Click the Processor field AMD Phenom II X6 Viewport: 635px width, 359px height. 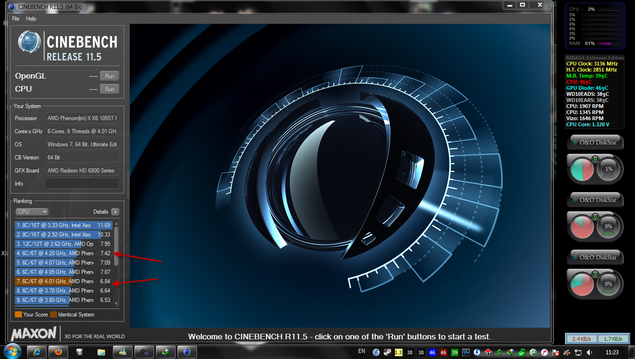(x=82, y=118)
